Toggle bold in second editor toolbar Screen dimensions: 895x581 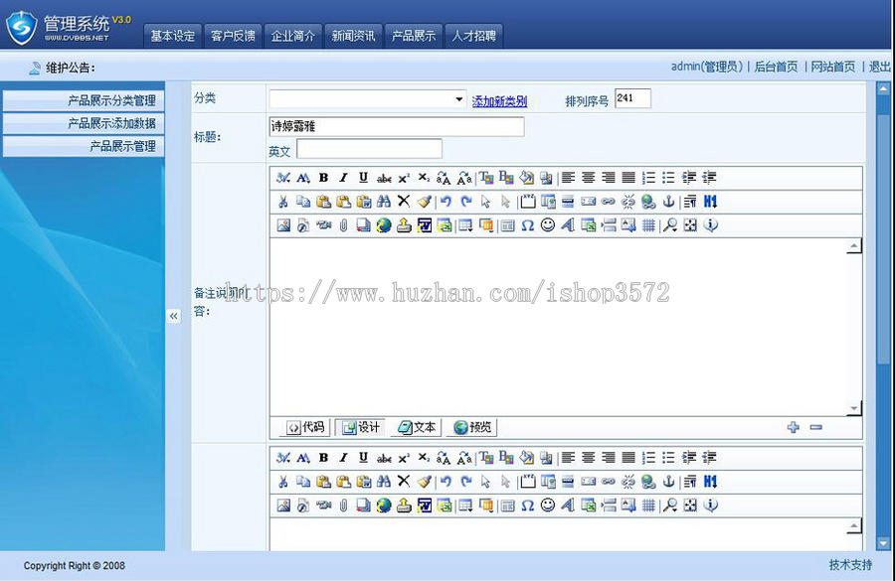(323, 457)
